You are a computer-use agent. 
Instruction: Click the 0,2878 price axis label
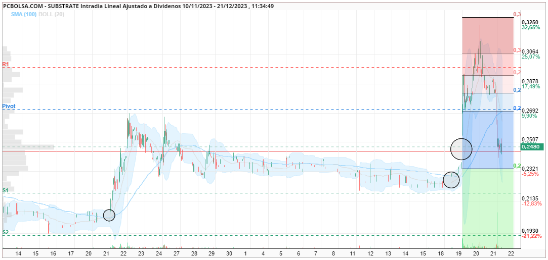click(x=529, y=81)
